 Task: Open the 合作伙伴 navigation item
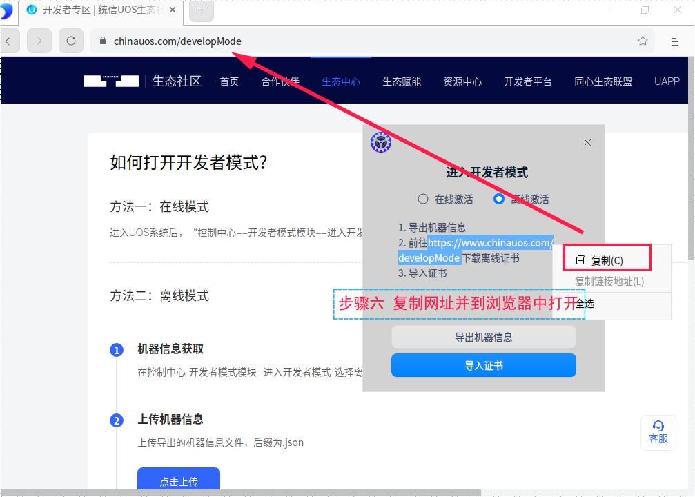click(x=280, y=81)
